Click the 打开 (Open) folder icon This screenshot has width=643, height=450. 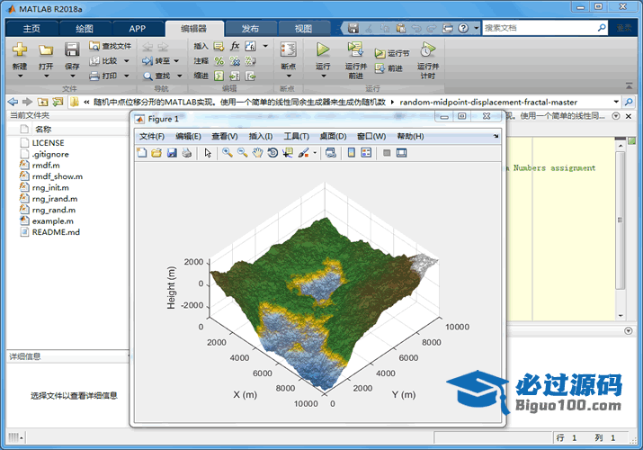click(46, 50)
